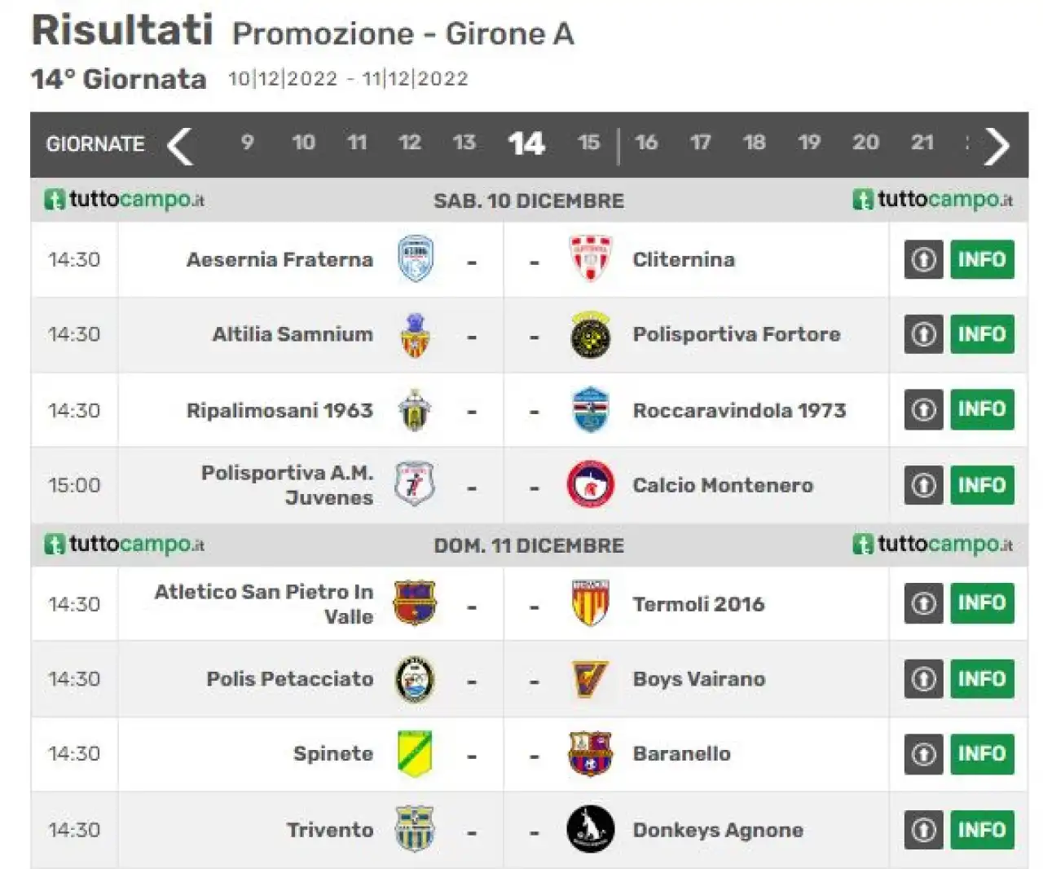Open the Boys Vairano team link
Image resolution: width=1043 pixels, height=869 pixels.
coord(698,679)
